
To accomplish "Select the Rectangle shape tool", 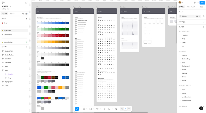I will point(91,109).
